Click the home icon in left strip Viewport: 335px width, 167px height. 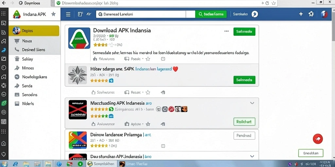3,144
